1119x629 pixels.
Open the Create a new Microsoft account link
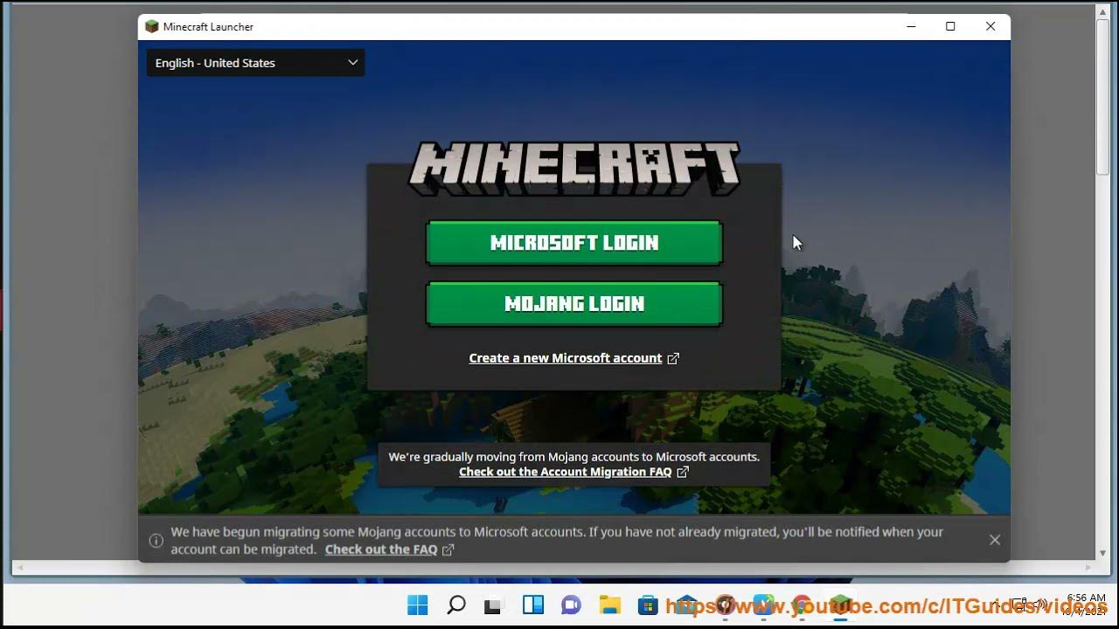(566, 358)
